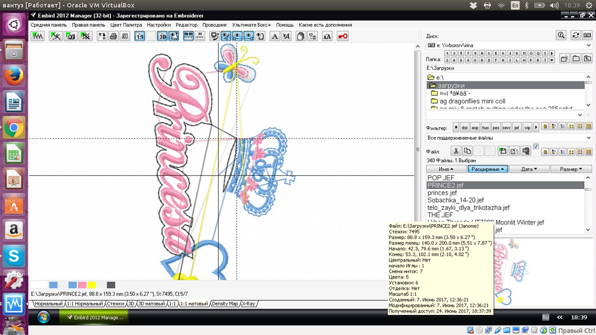Image resolution: width=596 pixels, height=335 pixels.
Task: Sort files by Размер column
Action: coord(571,169)
